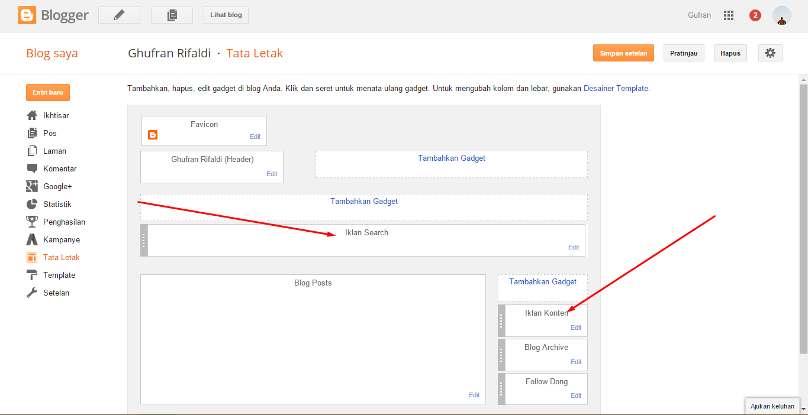Add gadget above Iklan Search

pyautogui.click(x=364, y=201)
